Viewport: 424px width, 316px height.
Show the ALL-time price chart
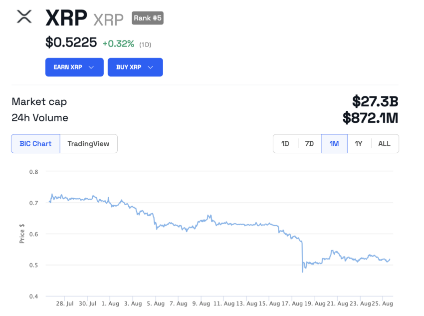[x=384, y=143]
